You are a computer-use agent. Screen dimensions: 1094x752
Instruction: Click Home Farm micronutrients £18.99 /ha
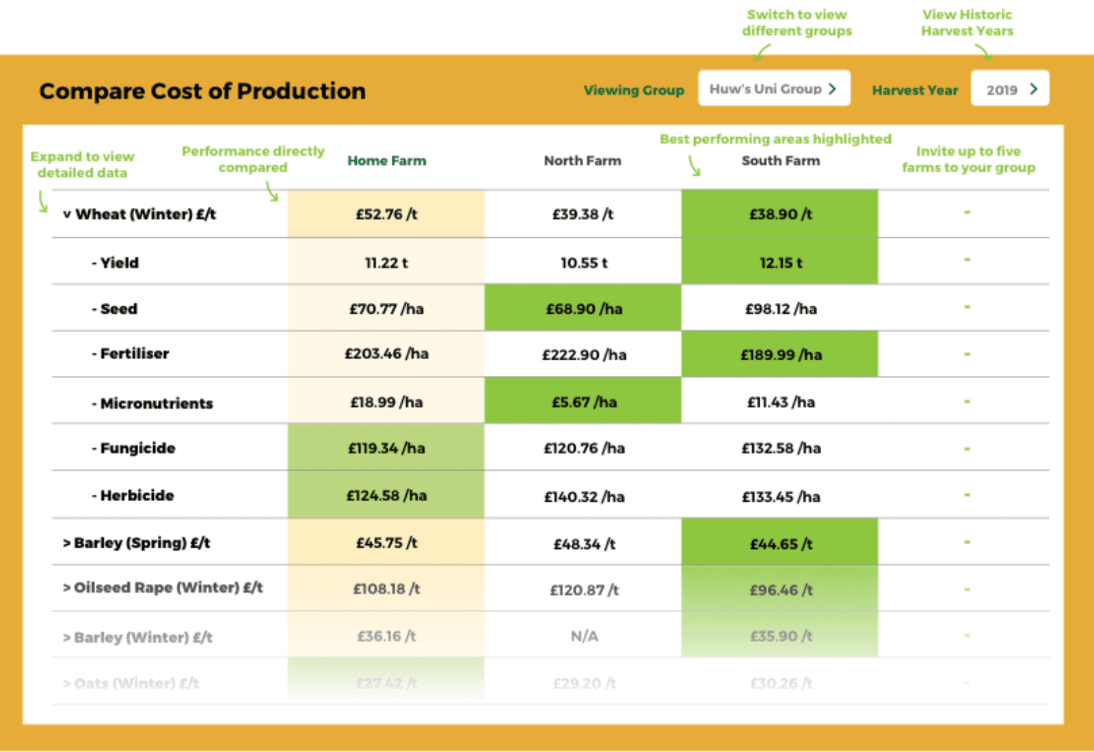[x=386, y=402]
